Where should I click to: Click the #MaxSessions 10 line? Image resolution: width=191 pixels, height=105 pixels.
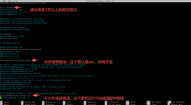click(9, 56)
